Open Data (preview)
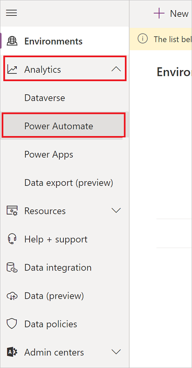The width and height of the screenshot is (192, 368). (x=65, y=296)
